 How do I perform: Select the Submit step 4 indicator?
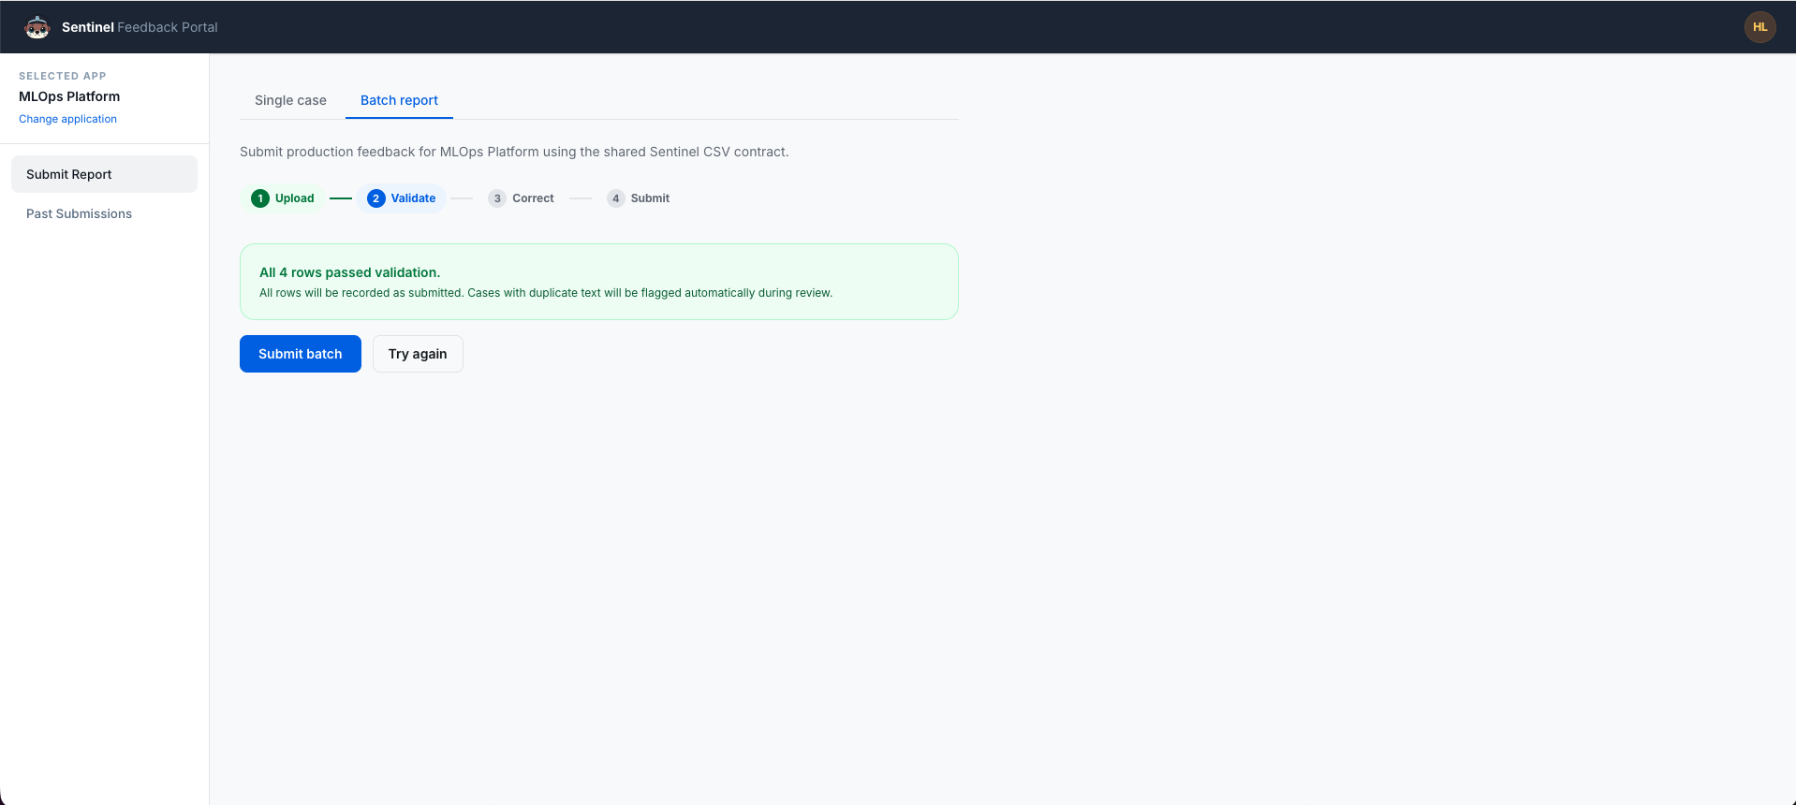point(639,198)
